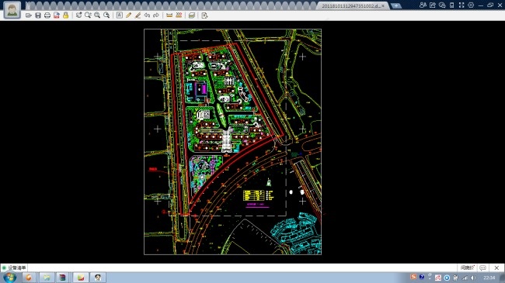Export the drawing to PDF
This screenshot has width=505, height=283.
57,16
